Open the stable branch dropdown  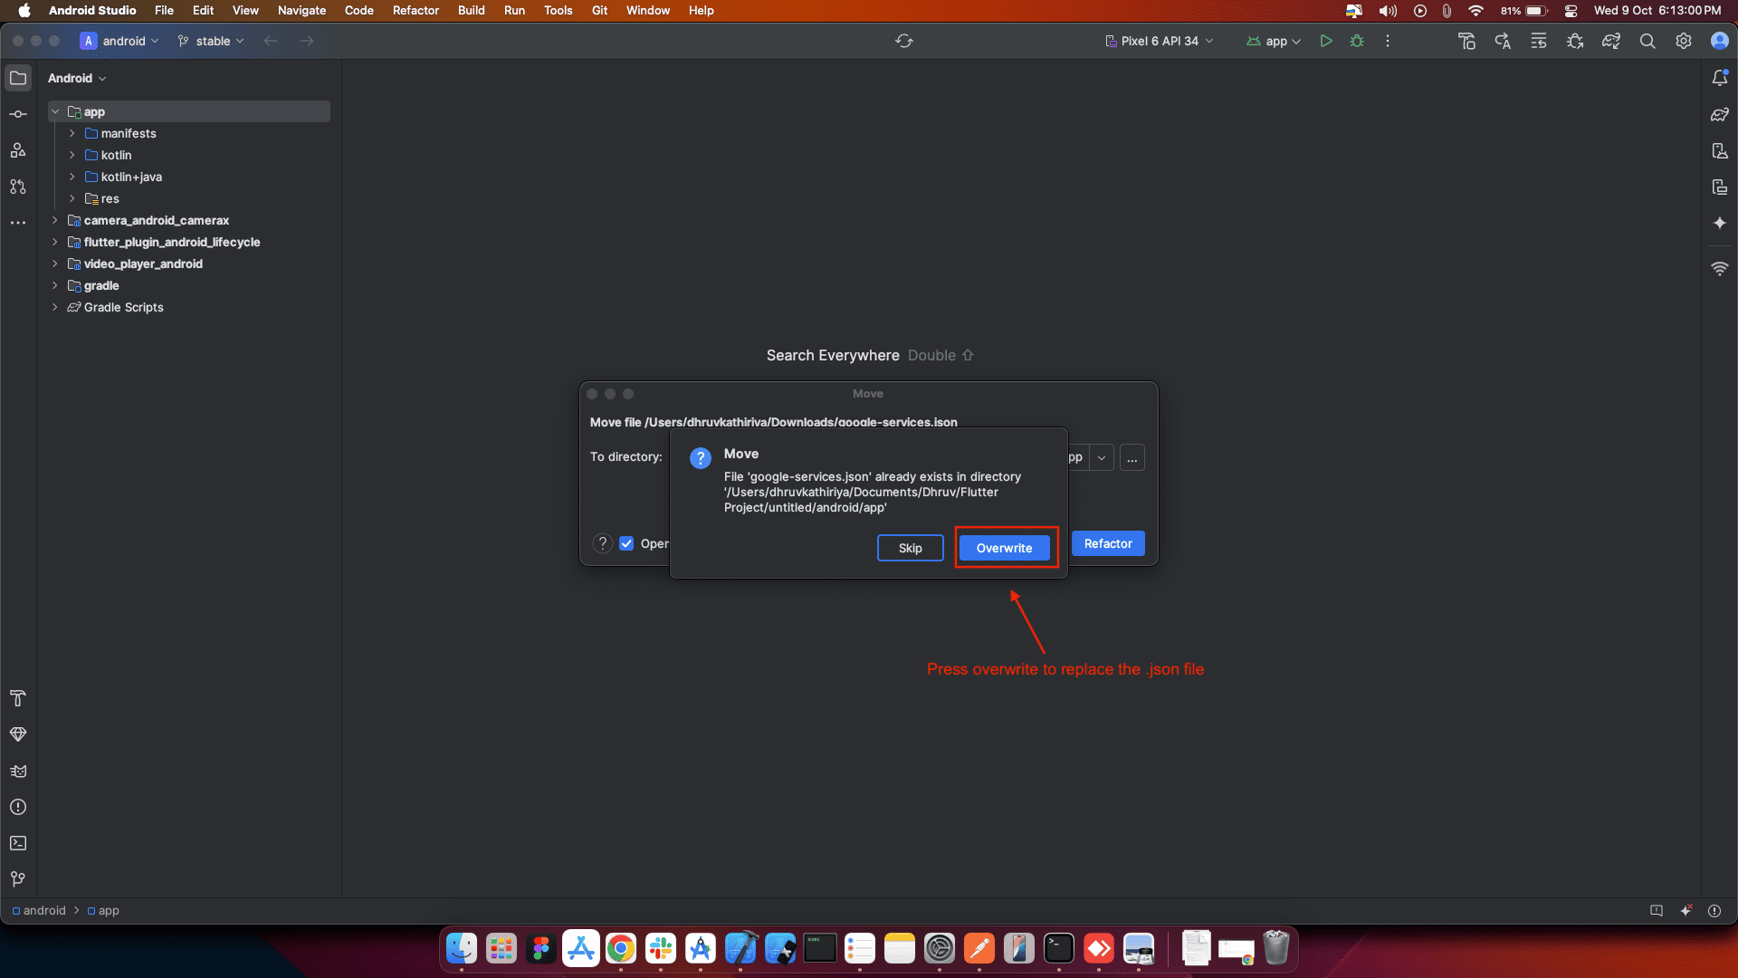coord(212,41)
